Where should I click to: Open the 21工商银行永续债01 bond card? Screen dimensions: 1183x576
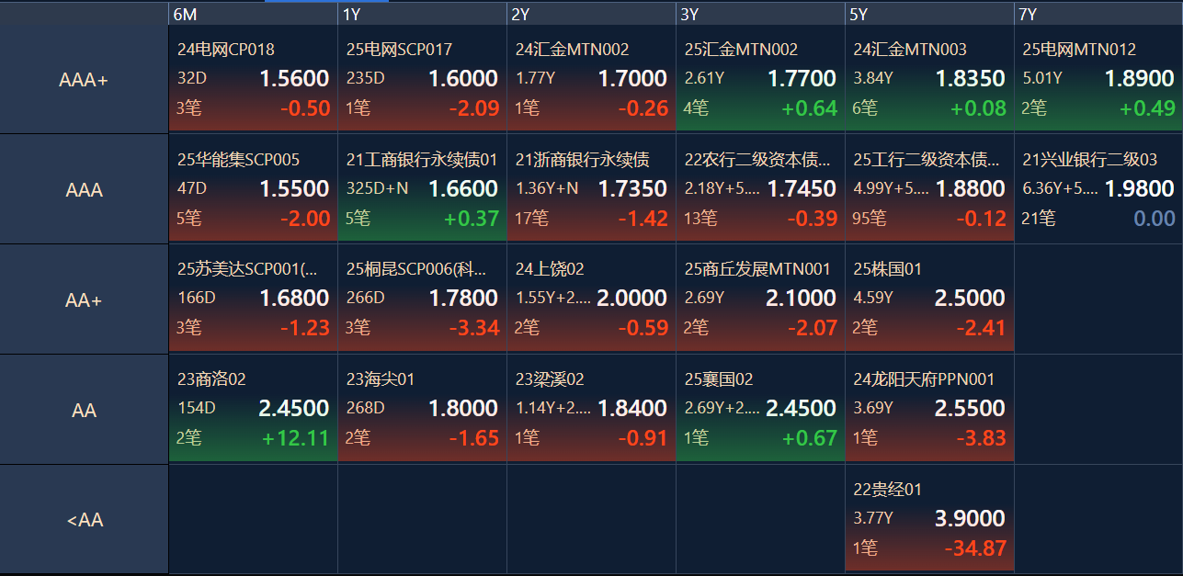(422, 188)
